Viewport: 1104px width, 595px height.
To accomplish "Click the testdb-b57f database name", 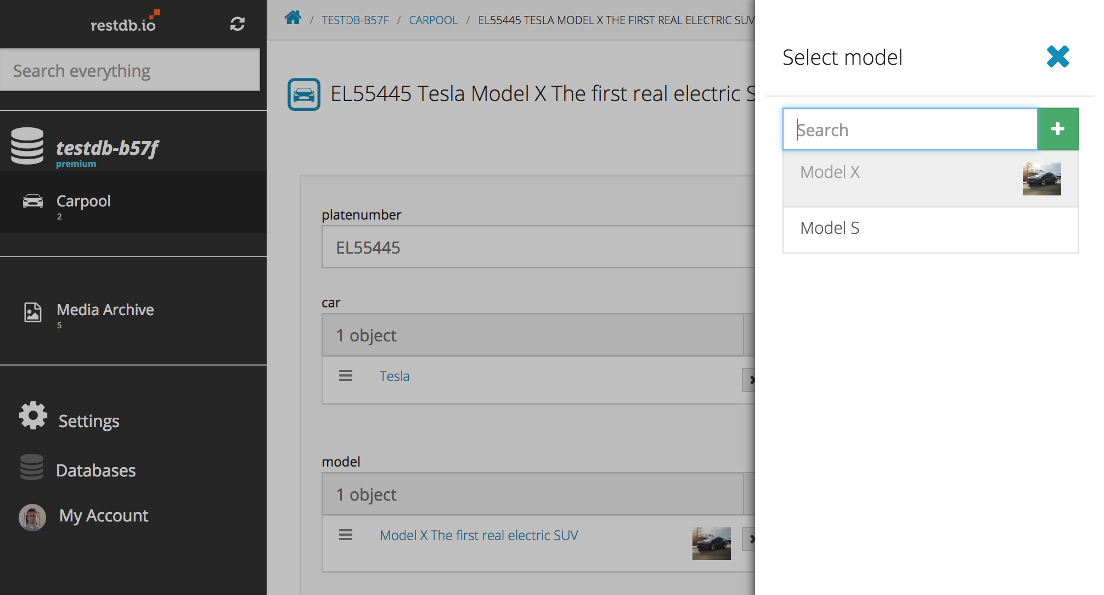I will click(x=107, y=148).
